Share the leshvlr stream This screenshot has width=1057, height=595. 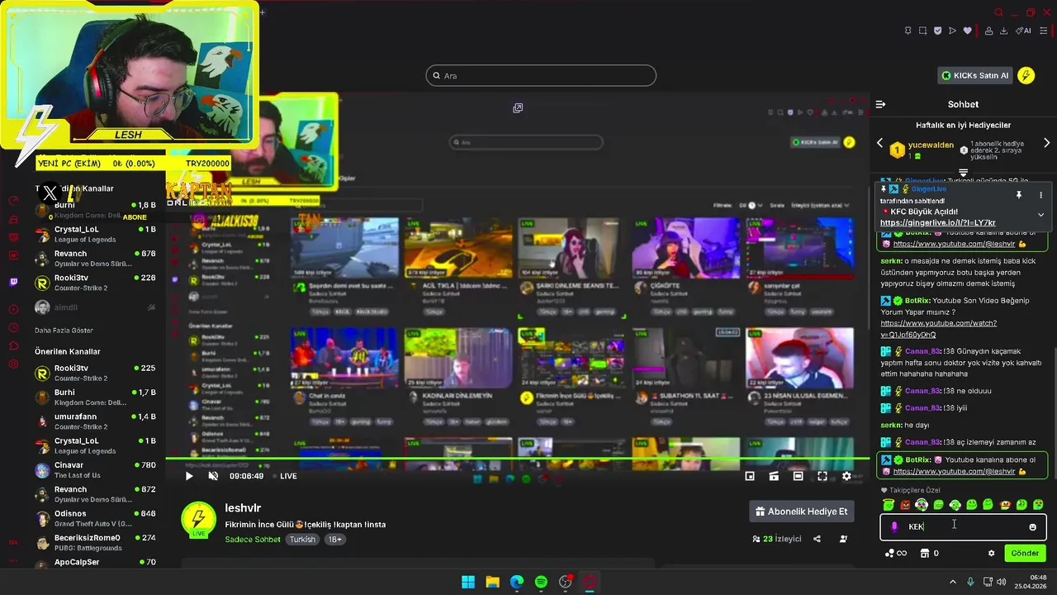(x=817, y=539)
